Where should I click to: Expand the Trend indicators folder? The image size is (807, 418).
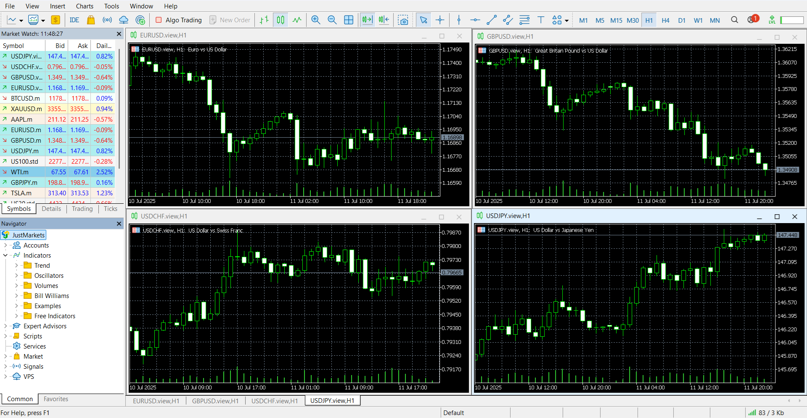16,266
